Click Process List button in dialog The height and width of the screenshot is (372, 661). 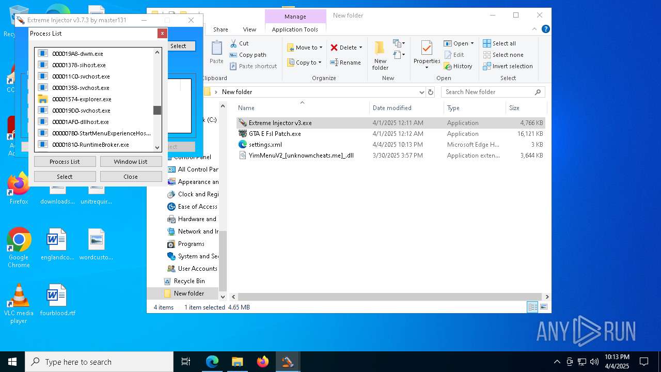[x=65, y=162]
